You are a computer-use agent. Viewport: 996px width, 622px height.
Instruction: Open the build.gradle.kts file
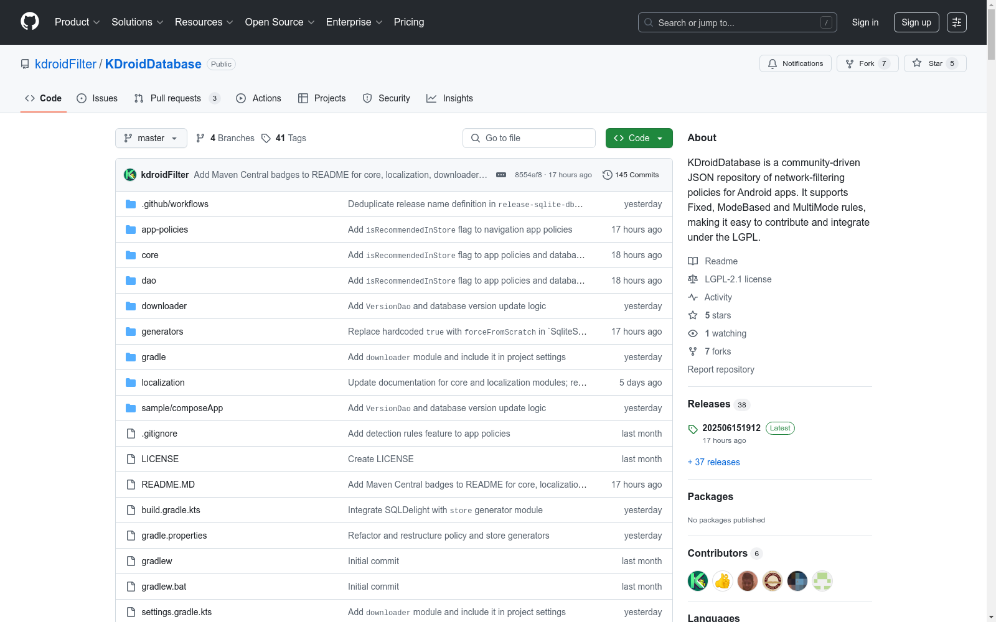(171, 510)
